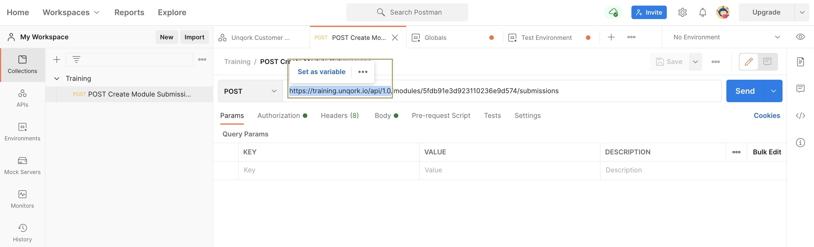Click the New button

click(x=167, y=37)
